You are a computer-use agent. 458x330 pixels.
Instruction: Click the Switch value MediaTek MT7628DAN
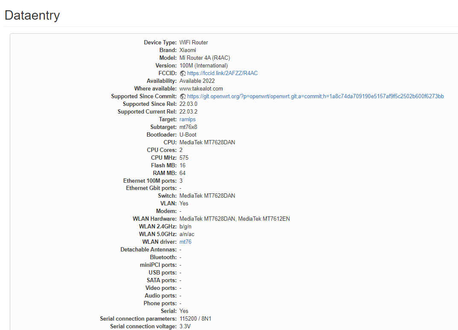tap(207, 196)
